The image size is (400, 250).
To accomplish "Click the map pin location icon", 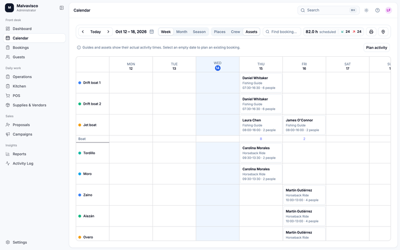I will 383,32.
